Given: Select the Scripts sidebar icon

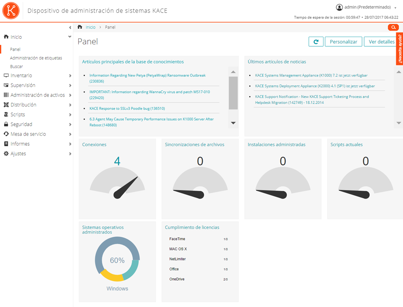Looking at the screenshot, I should point(6,114).
